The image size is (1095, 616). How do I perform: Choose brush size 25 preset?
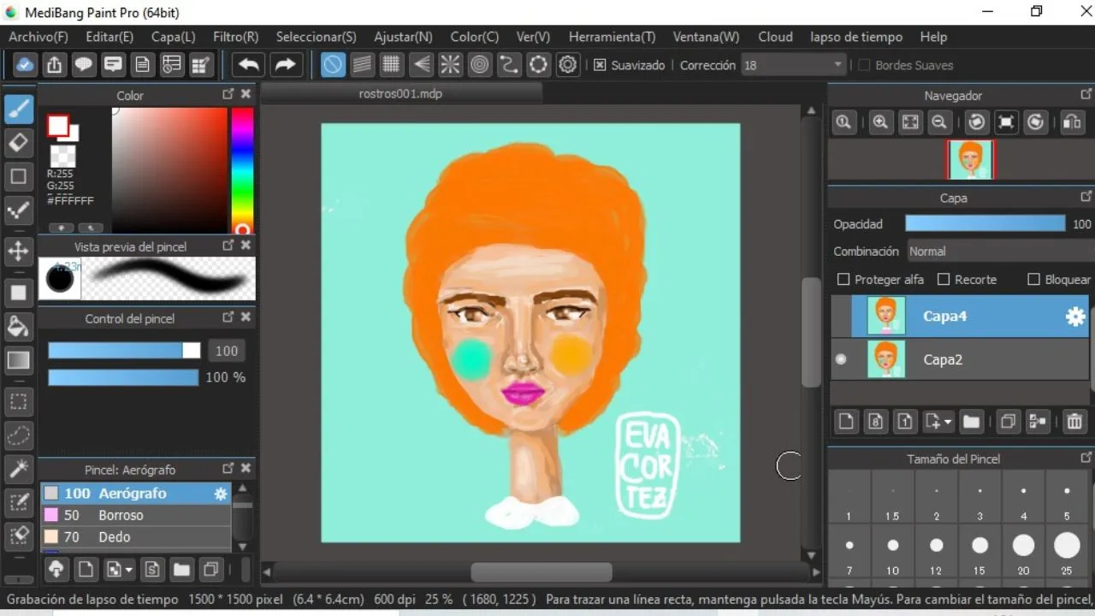pos(1067,552)
